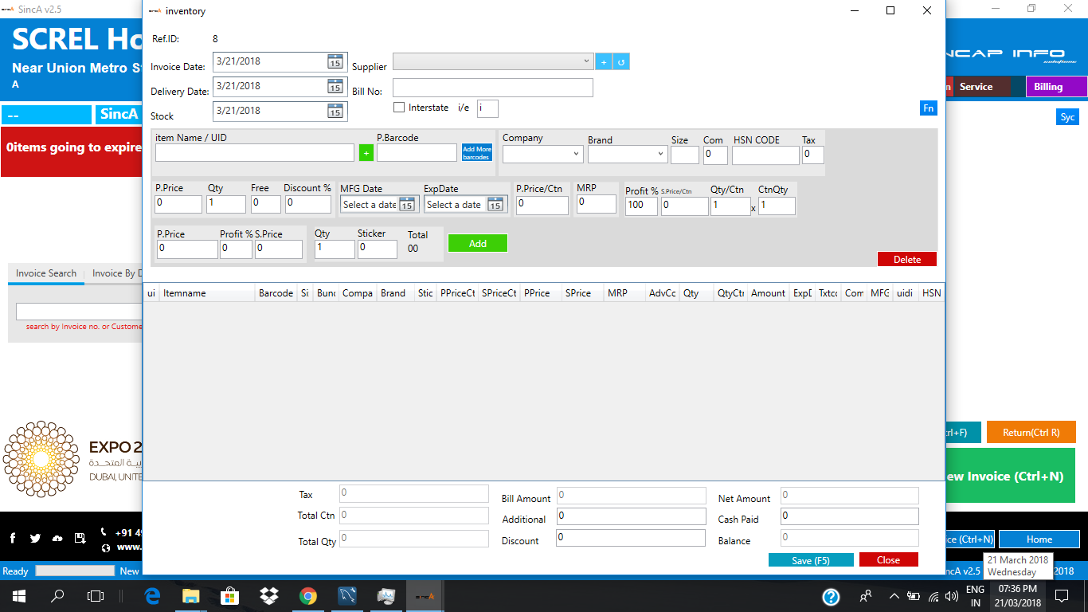Click the red Delete button
Viewport: 1088px width, 612px height.
coord(906,259)
